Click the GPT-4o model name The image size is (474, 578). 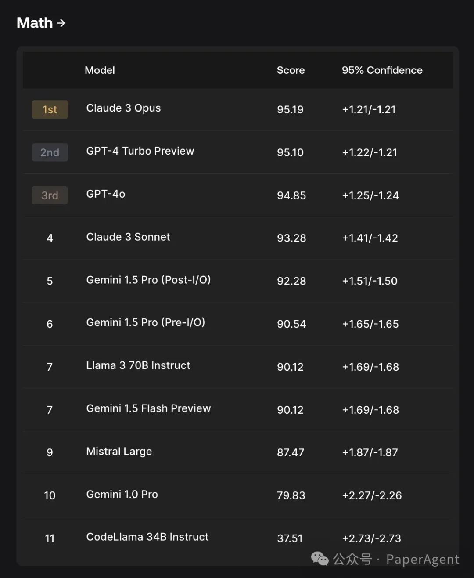[x=106, y=194]
